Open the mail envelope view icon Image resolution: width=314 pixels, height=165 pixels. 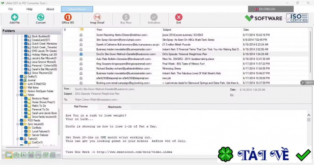pyautogui.click(x=16, y=155)
